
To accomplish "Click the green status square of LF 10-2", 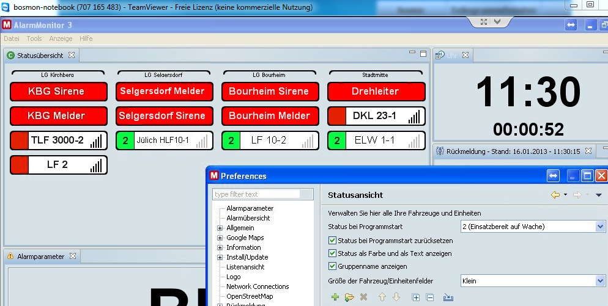I will (x=230, y=140).
